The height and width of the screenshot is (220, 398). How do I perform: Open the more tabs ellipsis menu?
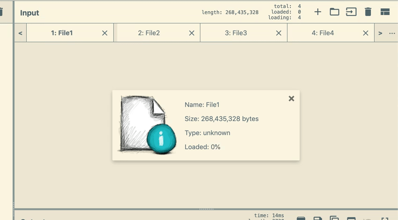[x=392, y=33]
